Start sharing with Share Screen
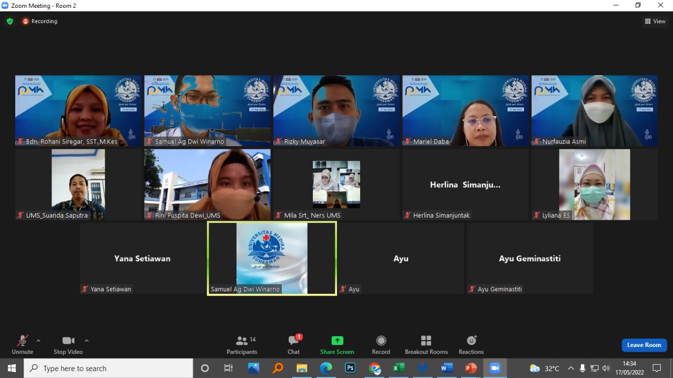 click(337, 344)
